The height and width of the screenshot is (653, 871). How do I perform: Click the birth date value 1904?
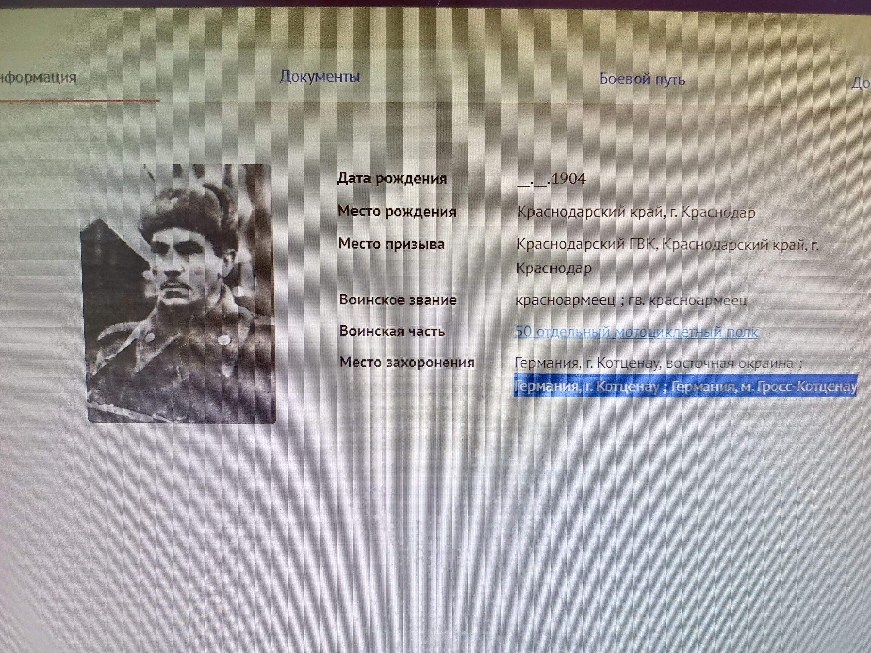[551, 180]
